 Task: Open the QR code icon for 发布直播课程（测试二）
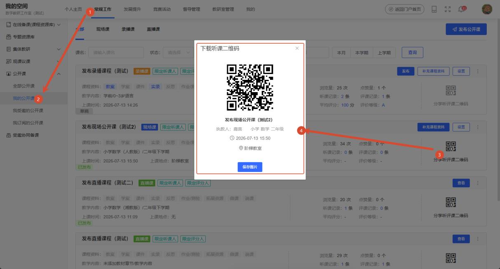(x=451, y=203)
